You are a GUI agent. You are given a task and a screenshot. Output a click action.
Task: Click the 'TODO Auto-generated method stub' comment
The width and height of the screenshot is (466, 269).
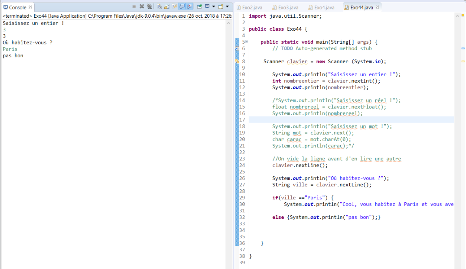[x=326, y=48]
